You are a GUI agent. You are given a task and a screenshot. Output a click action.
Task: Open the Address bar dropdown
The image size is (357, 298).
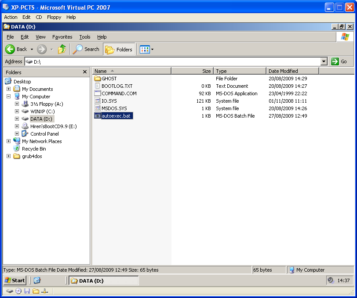pyautogui.click(x=324, y=61)
